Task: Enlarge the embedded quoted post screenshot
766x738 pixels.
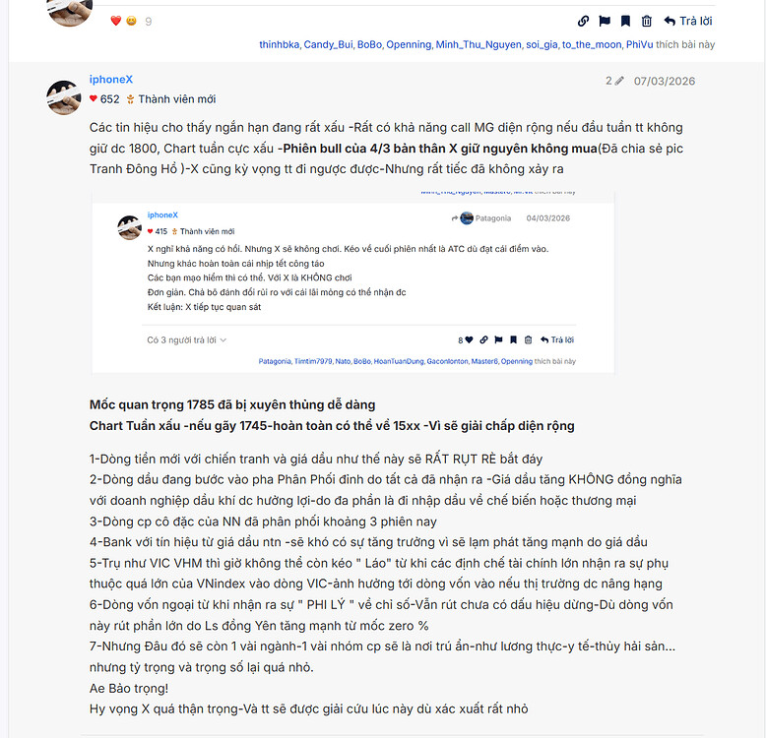Action: (x=352, y=283)
